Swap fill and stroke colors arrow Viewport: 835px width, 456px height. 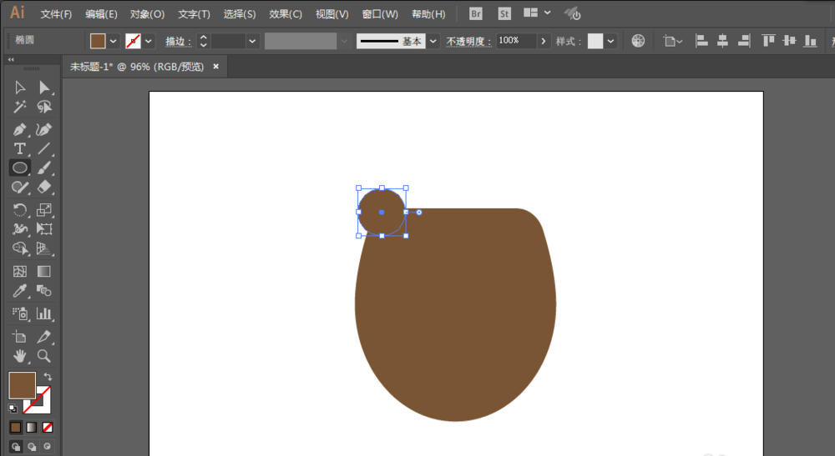coord(48,376)
